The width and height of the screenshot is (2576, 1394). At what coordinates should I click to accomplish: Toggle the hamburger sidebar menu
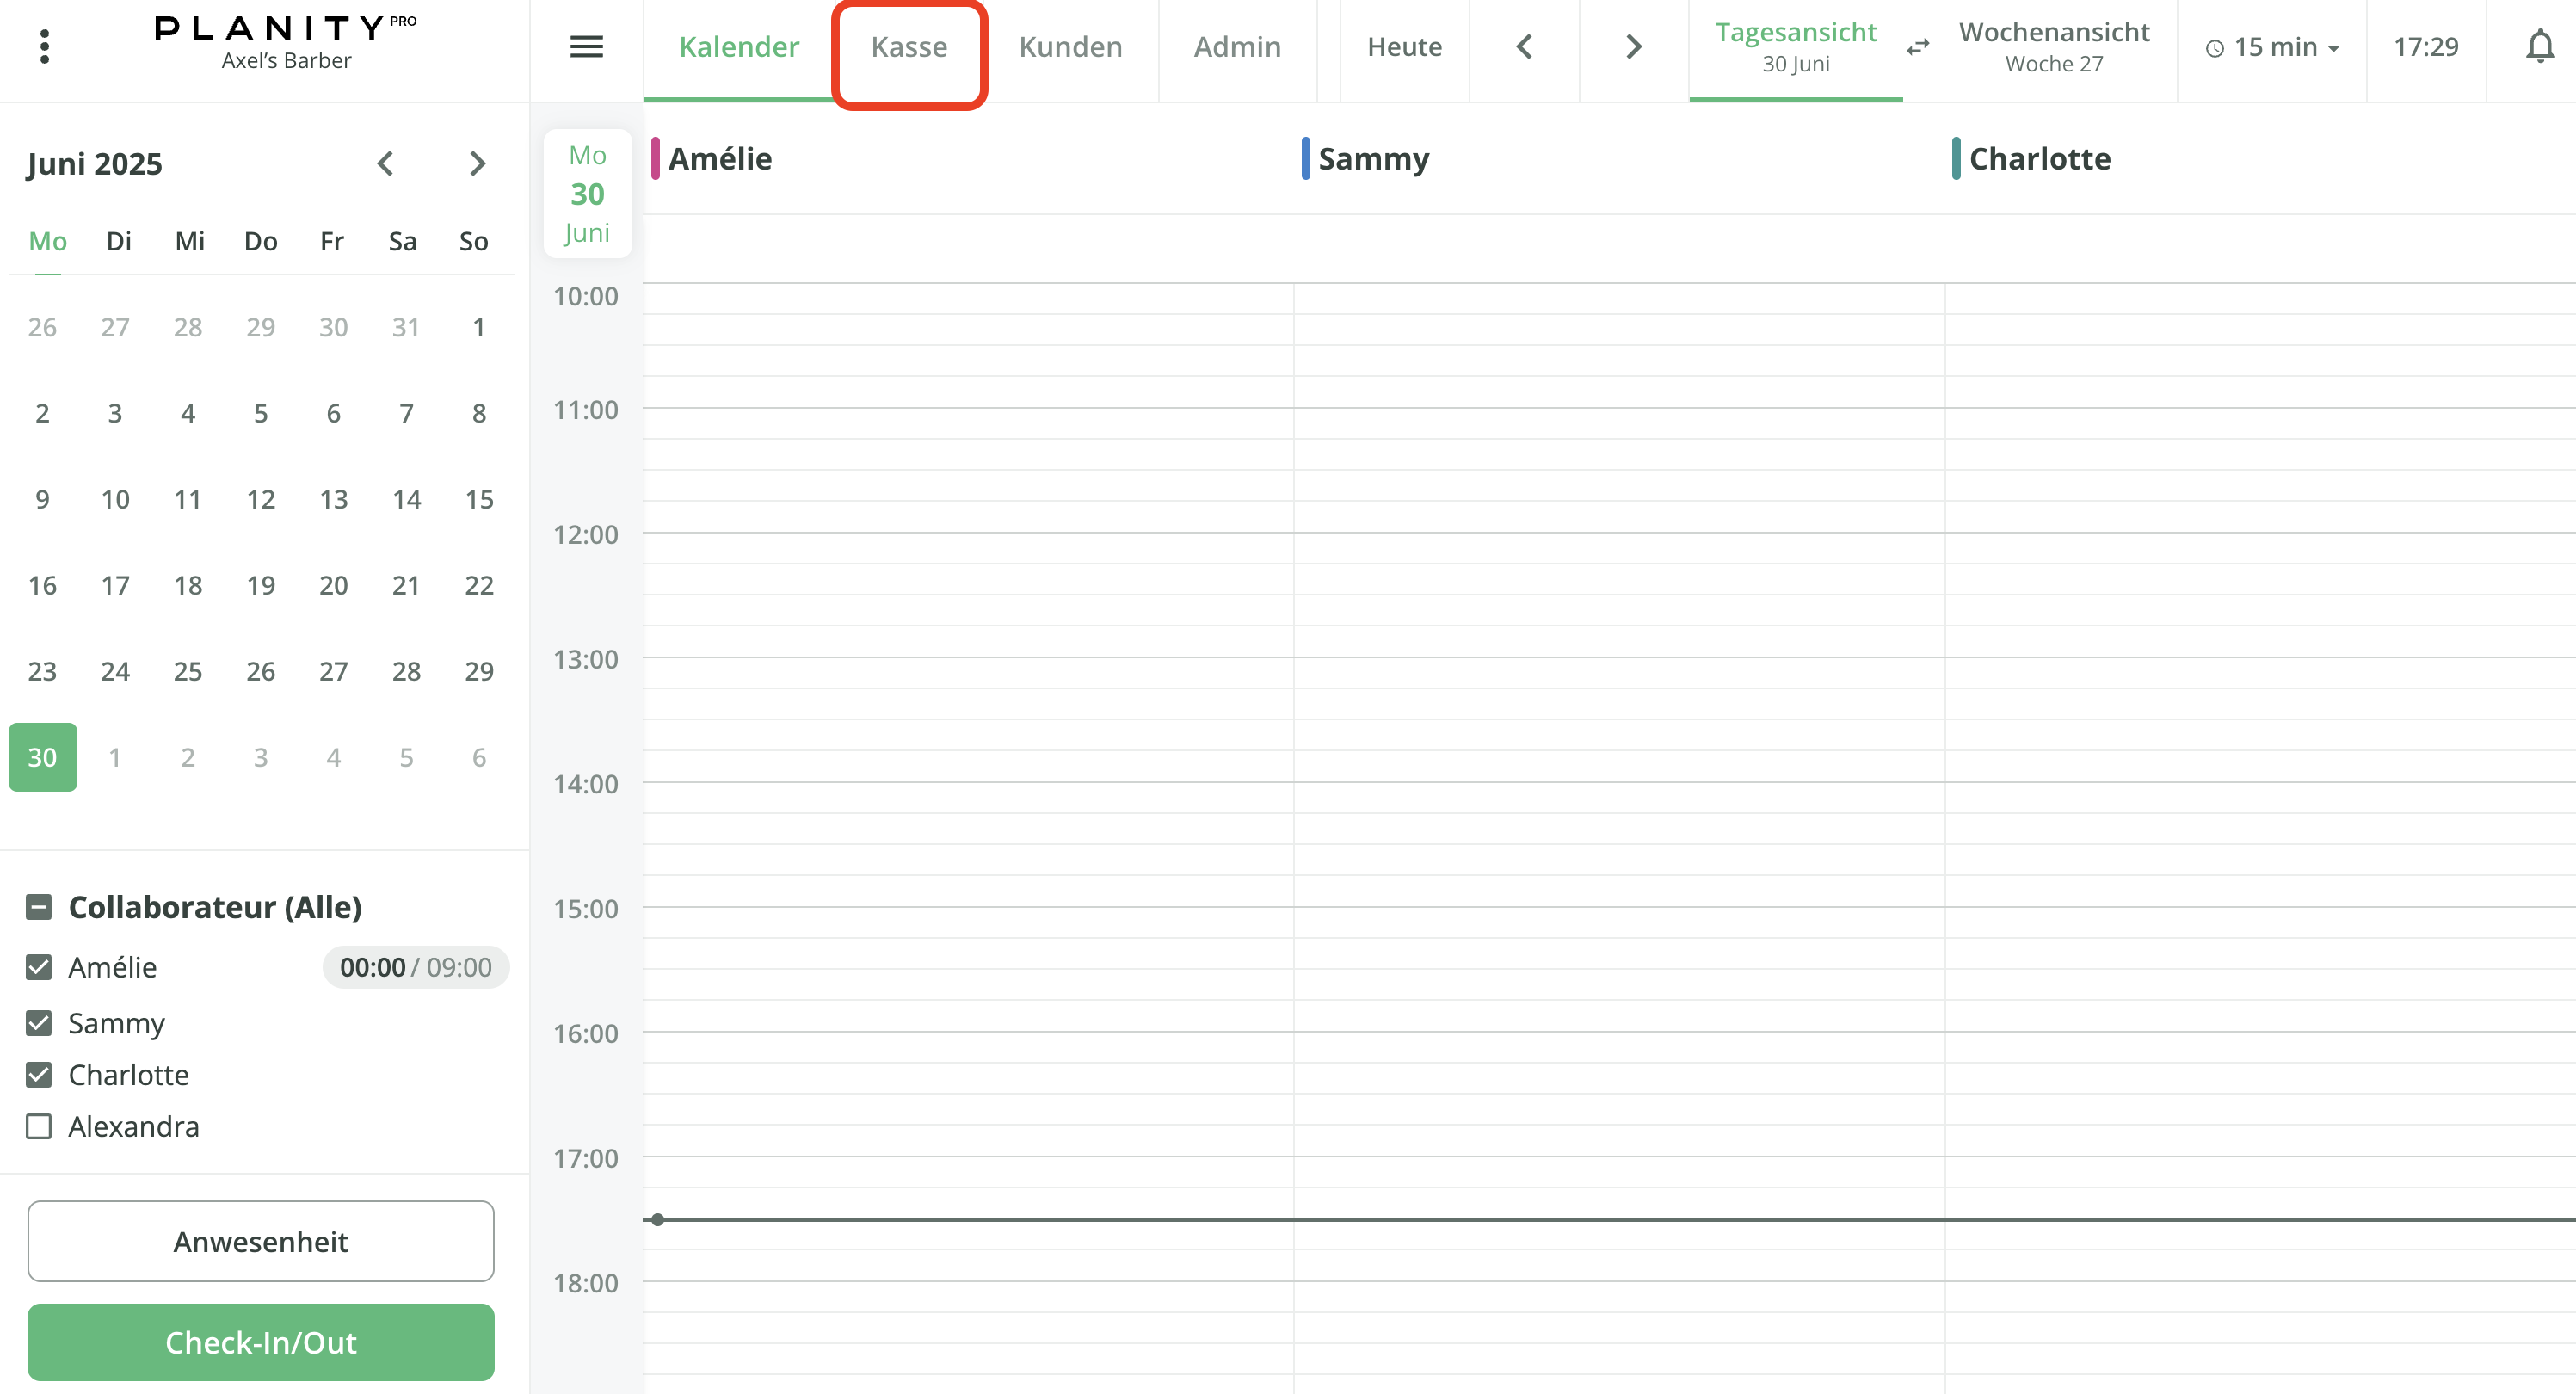click(586, 46)
